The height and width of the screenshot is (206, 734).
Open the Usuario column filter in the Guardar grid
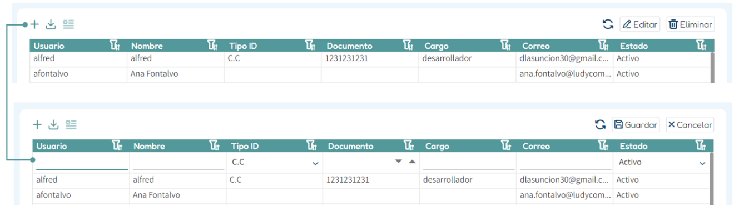[117, 146]
